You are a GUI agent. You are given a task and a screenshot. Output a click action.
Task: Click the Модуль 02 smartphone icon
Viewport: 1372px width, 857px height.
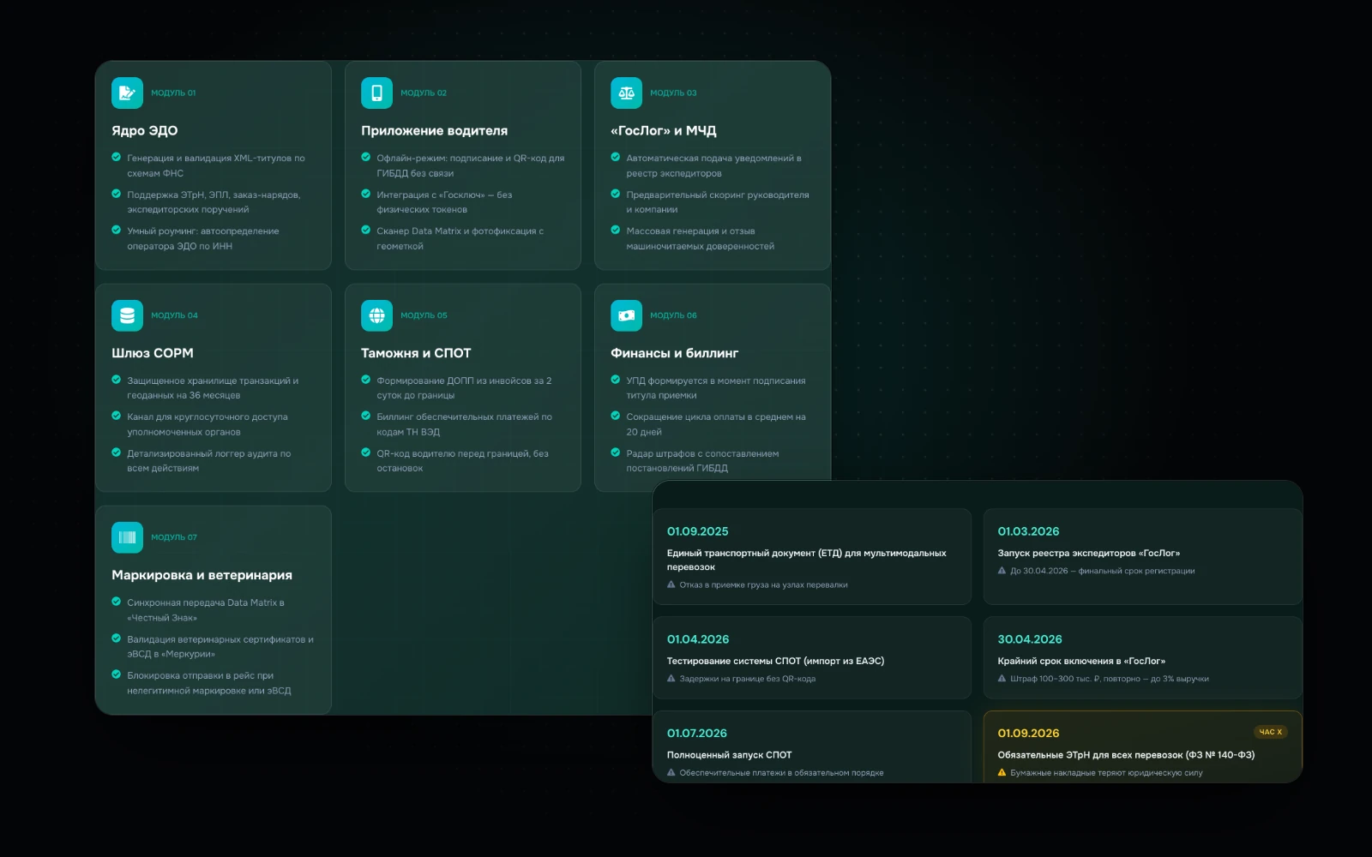pos(376,93)
